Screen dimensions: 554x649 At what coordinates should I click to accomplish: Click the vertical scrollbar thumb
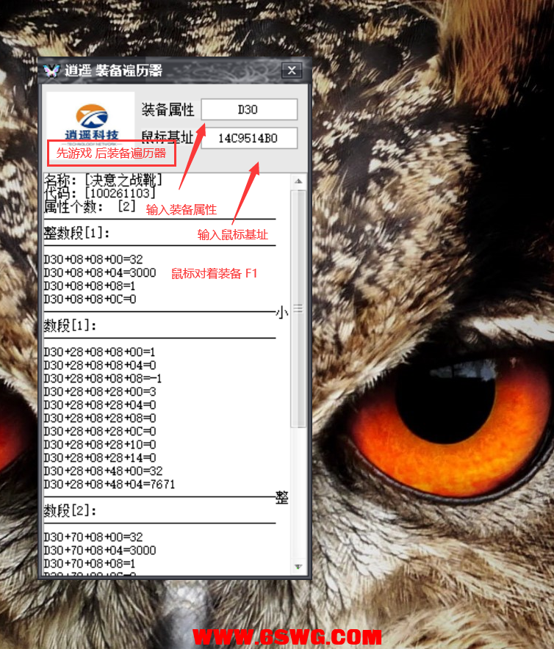pos(298,309)
